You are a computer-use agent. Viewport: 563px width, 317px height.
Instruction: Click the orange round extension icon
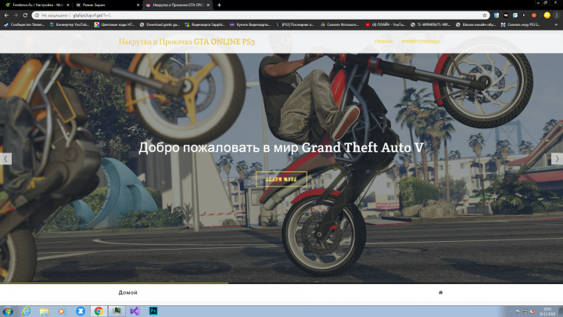pos(534,15)
